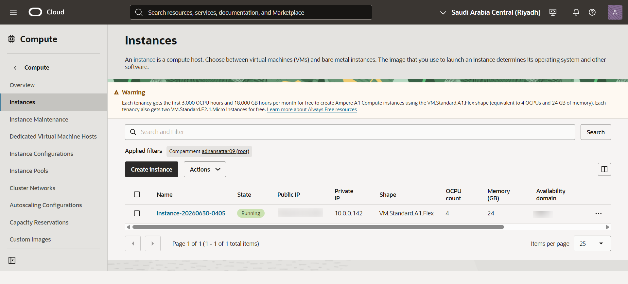Go to the next page arrow
Screen dimensions: 628x284
(153, 243)
